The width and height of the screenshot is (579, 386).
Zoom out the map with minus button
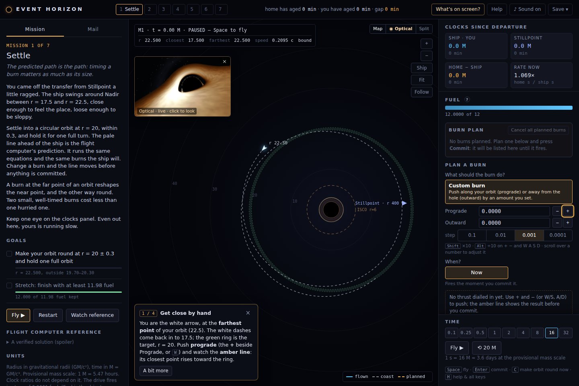tap(427, 55)
